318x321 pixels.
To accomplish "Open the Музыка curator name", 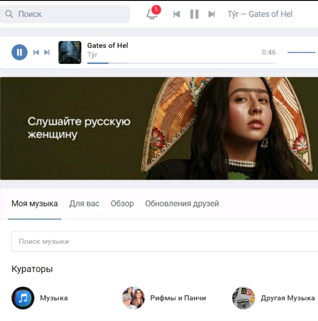I will [x=54, y=298].
